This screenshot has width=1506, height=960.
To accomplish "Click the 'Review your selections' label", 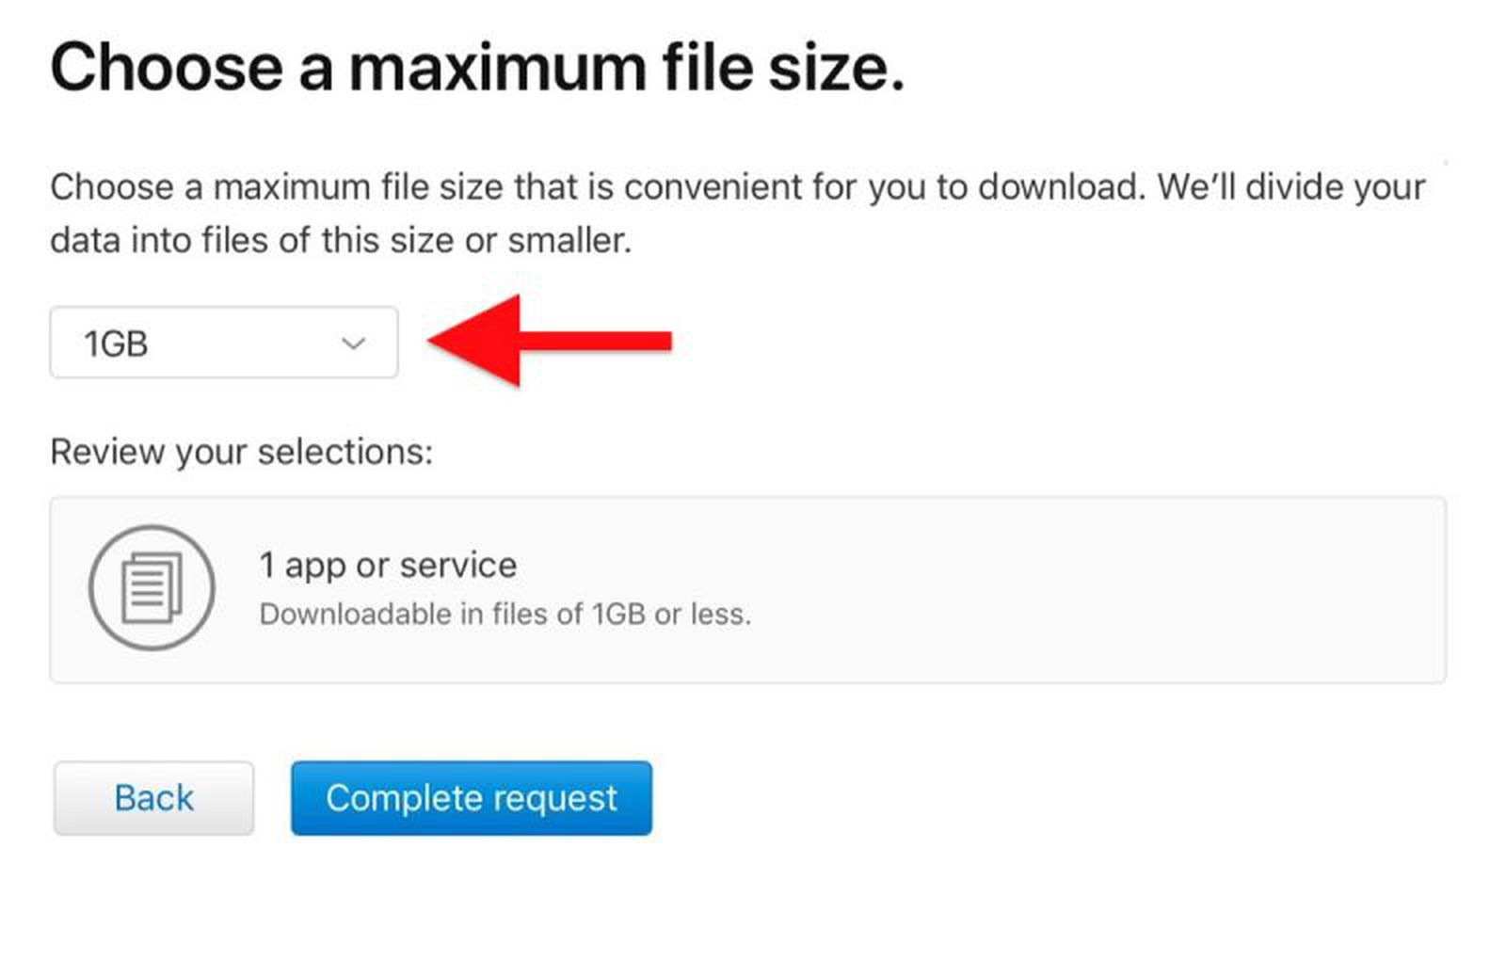I will pos(241,451).
